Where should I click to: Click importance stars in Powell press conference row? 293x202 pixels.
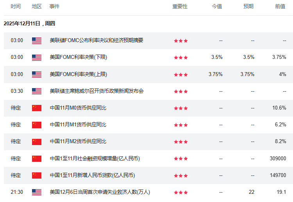coord(181,91)
